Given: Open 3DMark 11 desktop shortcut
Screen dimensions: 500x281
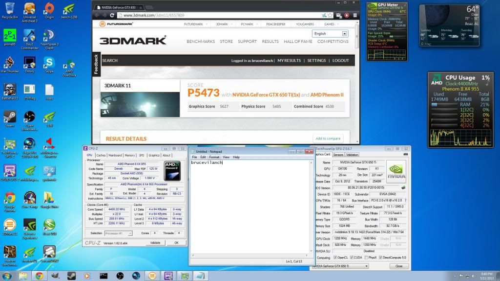Looking at the screenshot, I should 10,227.
